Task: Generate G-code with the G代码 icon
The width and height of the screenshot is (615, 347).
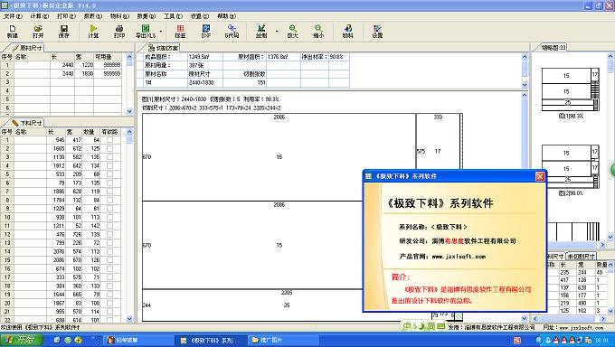Action: 232,32
